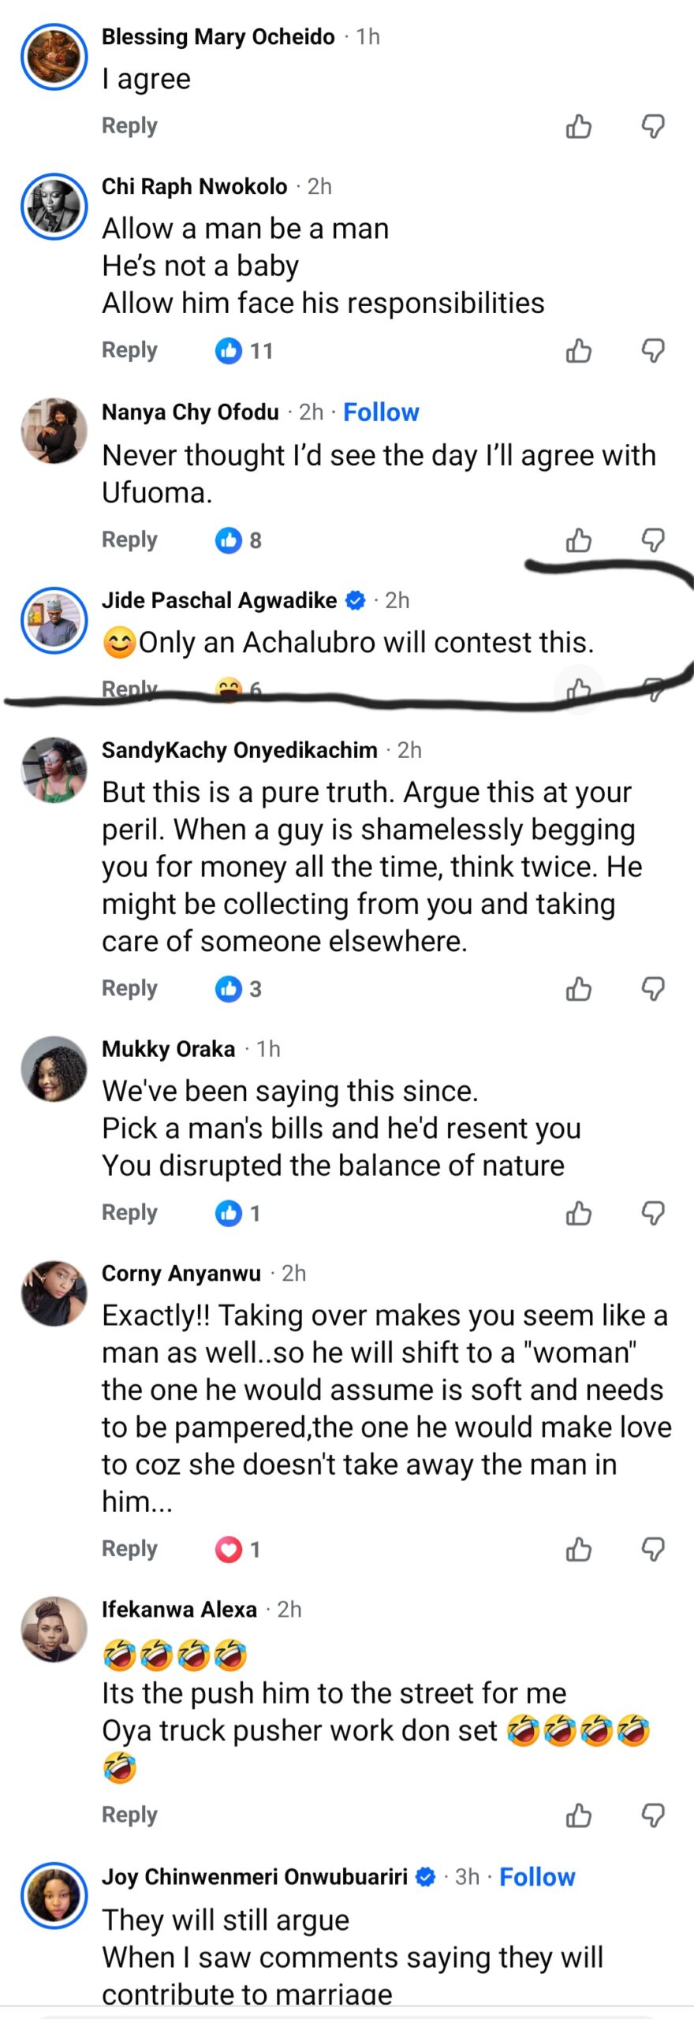Open reactions count on Chi Raph Nwokolo's comment
This screenshot has width=694, height=2019.
click(x=244, y=351)
